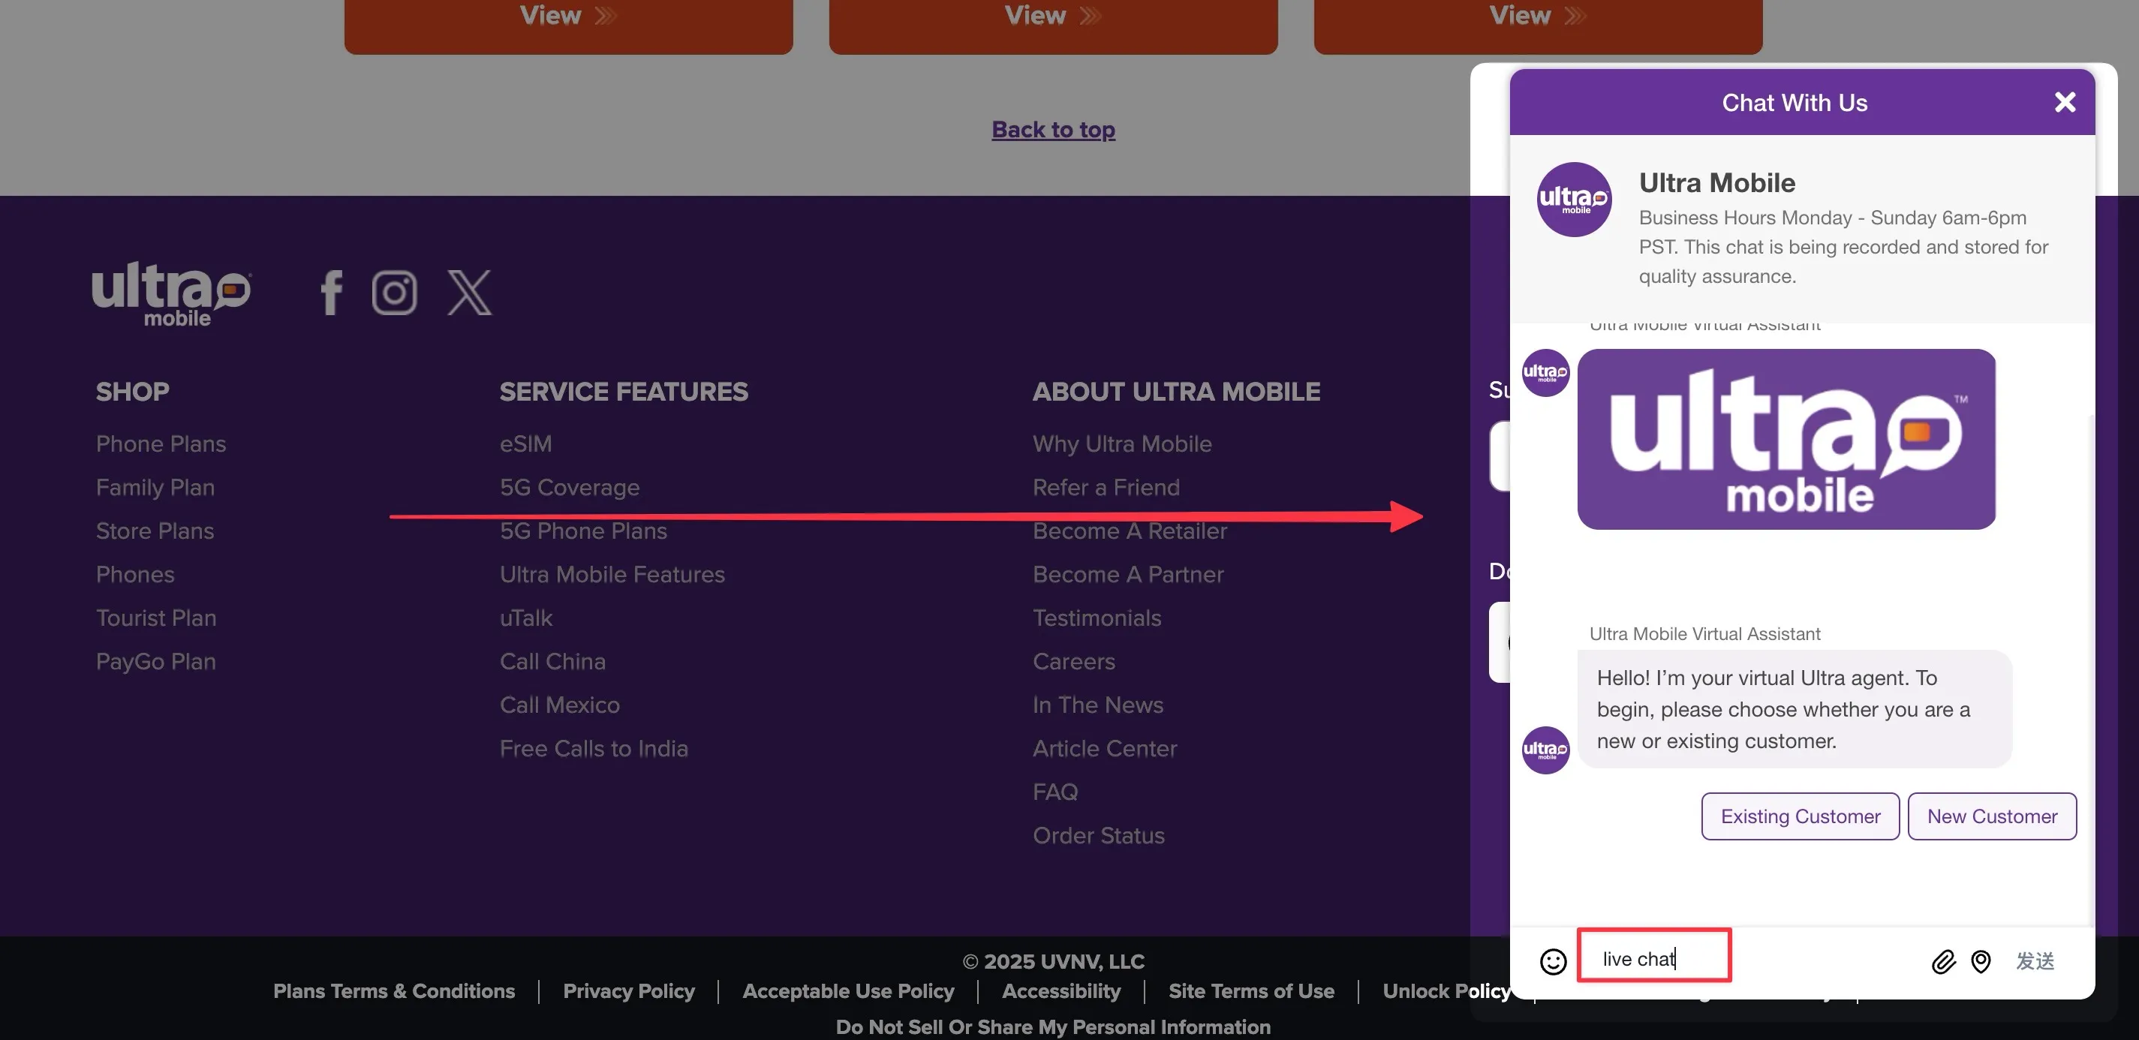Click the Ultra Mobile footer logo

pos(172,294)
